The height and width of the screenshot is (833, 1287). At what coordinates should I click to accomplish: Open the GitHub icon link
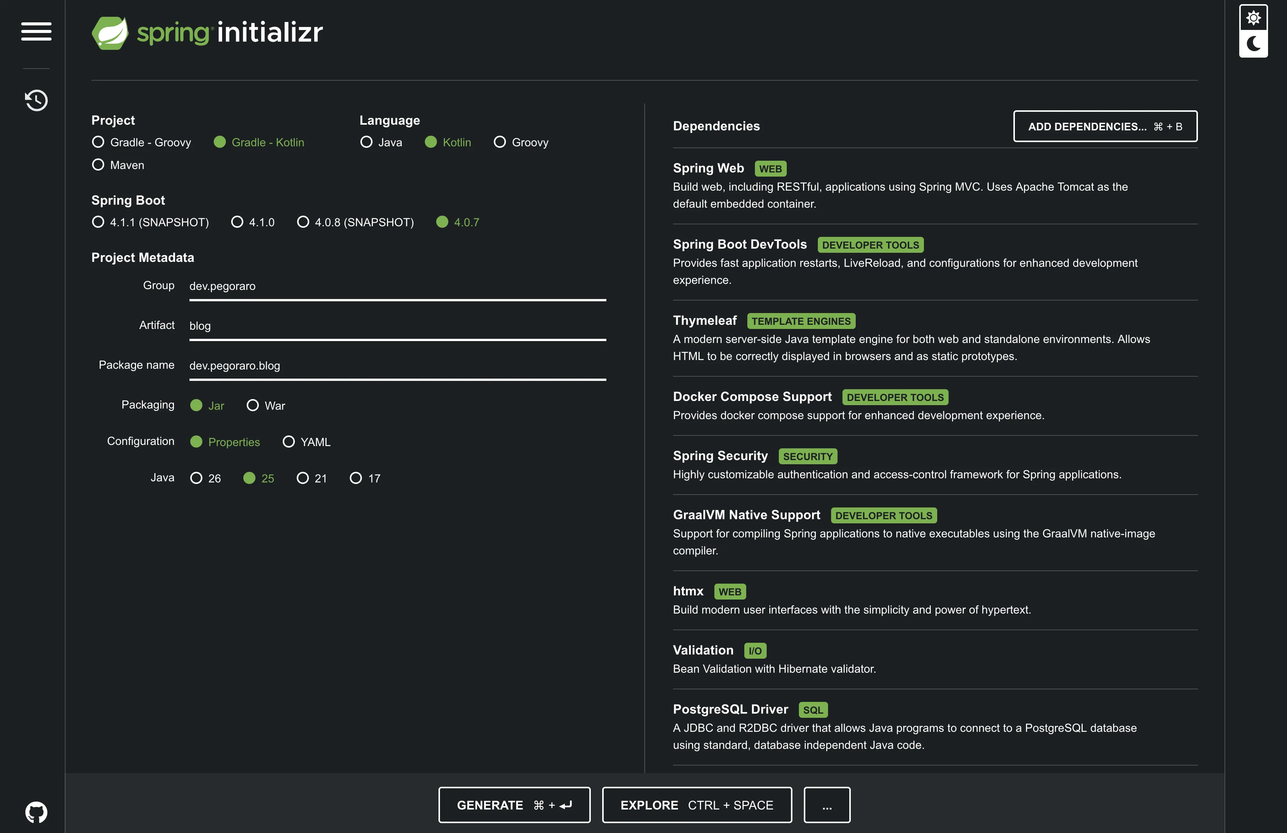[36, 812]
